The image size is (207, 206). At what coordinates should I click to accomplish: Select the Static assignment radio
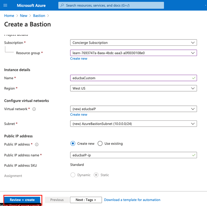click(96, 175)
